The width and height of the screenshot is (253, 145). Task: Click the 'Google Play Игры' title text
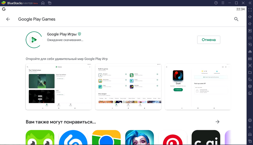pyautogui.click(x=62, y=34)
